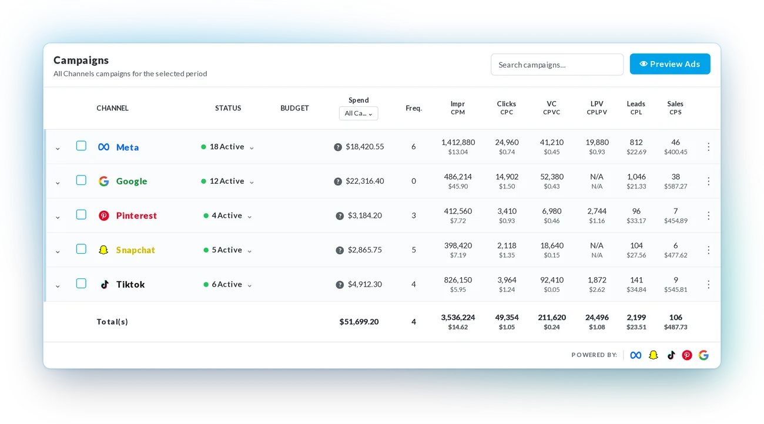
Task: Open the Tiktok channel link
Action: pyautogui.click(x=130, y=284)
